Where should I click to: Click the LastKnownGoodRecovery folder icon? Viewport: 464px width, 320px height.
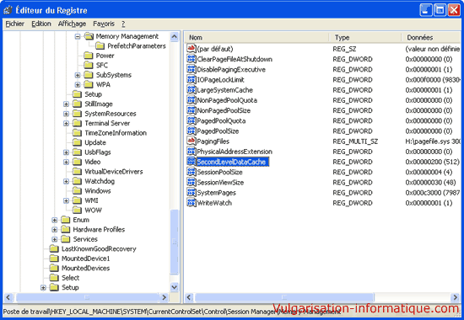tap(54, 248)
